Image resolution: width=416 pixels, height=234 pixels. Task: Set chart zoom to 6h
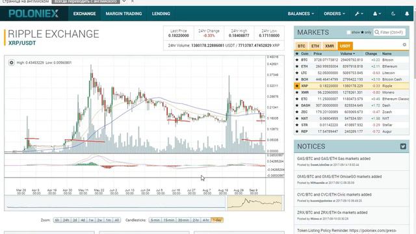(57, 220)
